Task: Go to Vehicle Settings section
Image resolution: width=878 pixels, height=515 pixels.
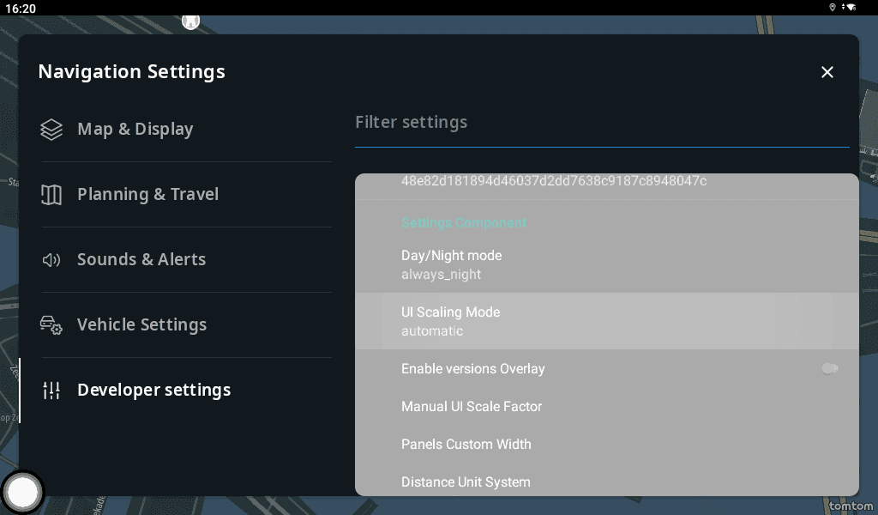Action: (141, 325)
